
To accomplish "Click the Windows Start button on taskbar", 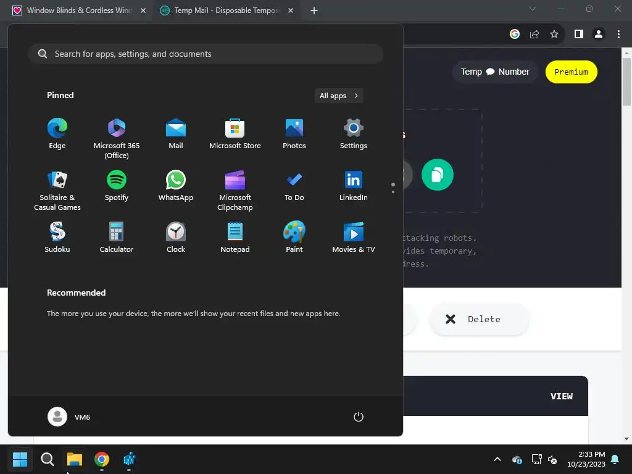I will pyautogui.click(x=20, y=459).
